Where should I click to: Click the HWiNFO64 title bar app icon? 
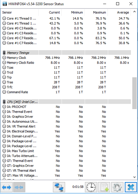coord(5,4)
